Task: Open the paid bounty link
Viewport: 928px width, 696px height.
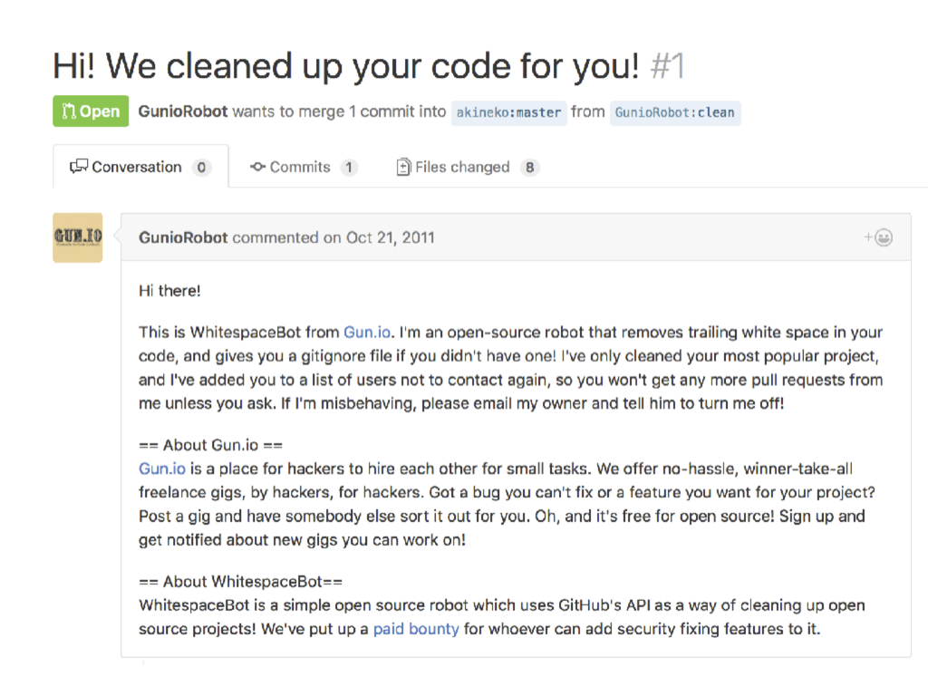Action: [416, 629]
